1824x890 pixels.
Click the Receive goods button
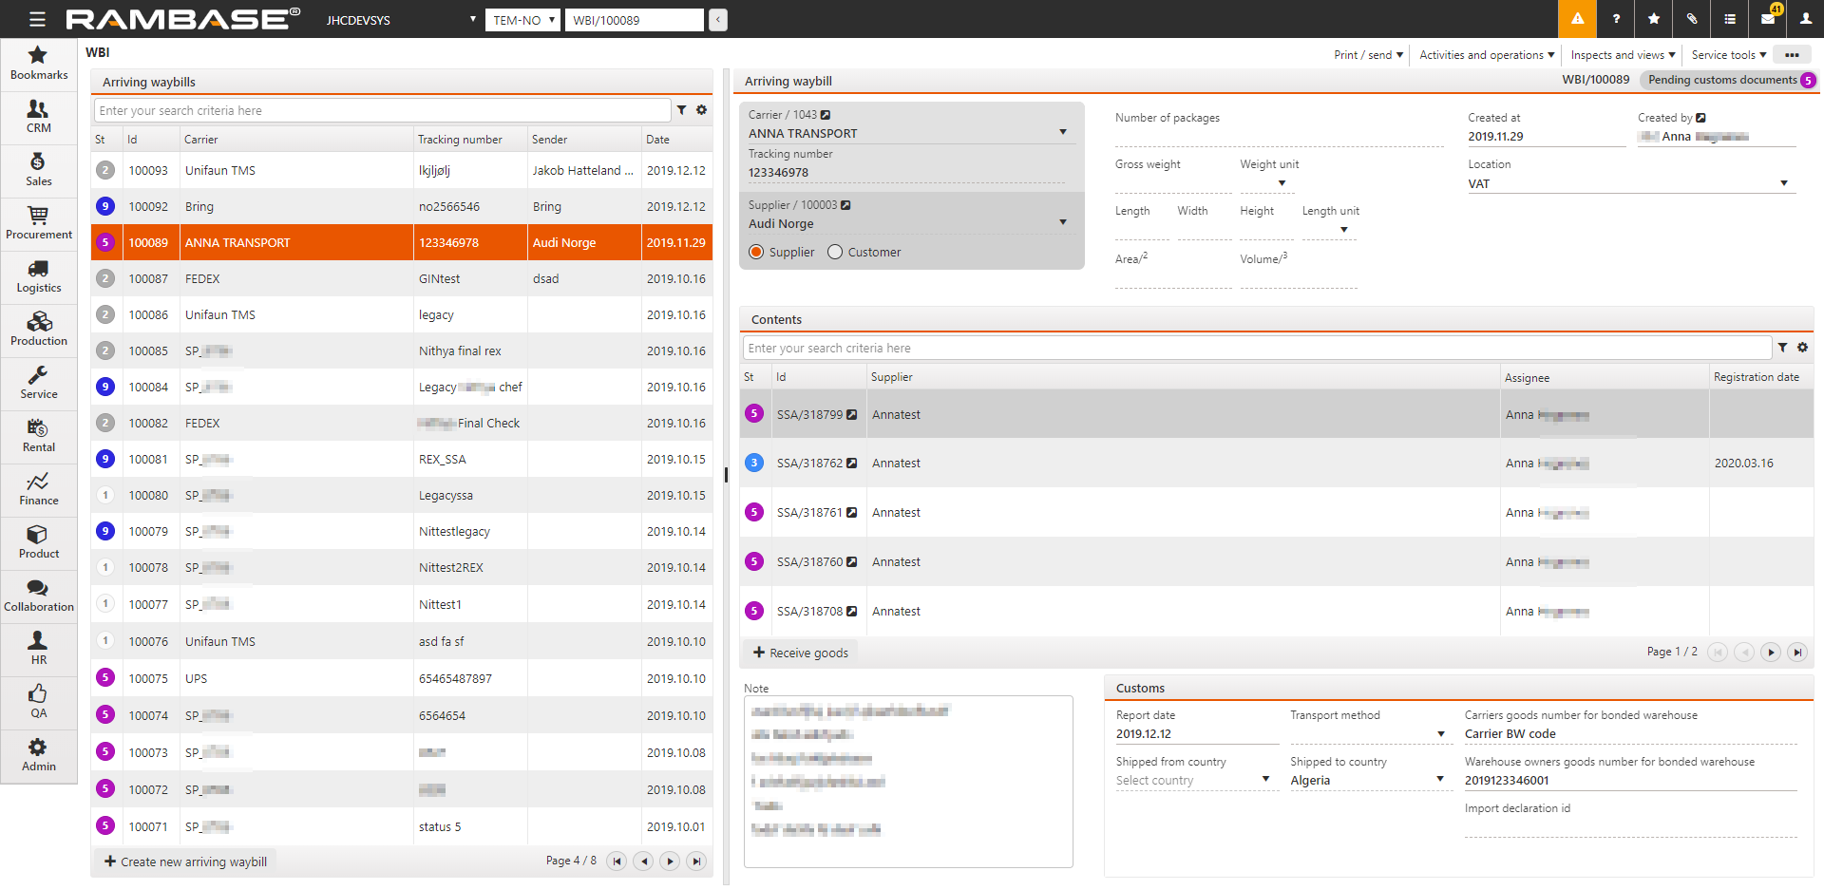pyautogui.click(x=800, y=653)
